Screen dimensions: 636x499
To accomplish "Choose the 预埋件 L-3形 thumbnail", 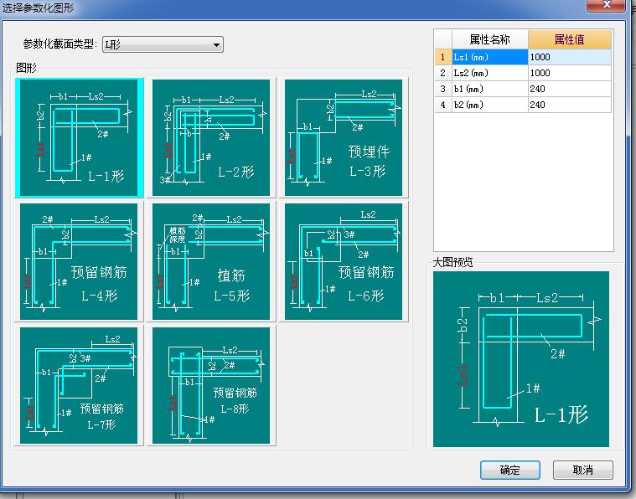I will tap(344, 138).
